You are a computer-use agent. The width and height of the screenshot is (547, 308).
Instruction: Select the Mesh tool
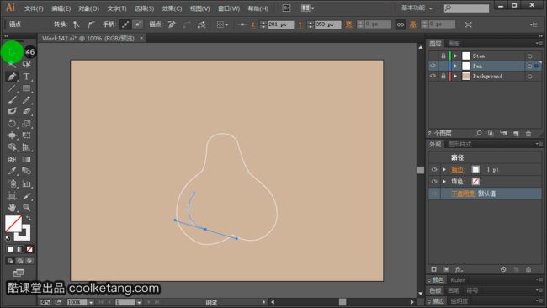(x=12, y=159)
